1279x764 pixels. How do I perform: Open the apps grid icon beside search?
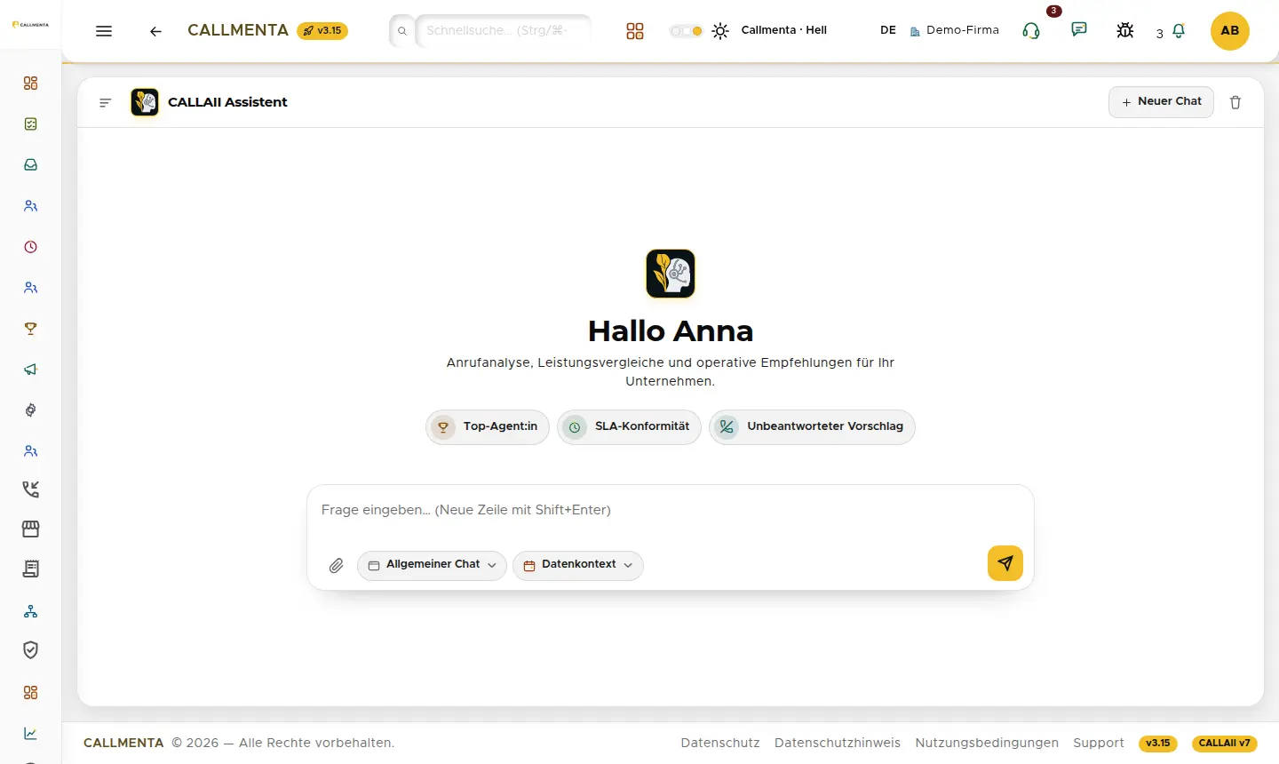tap(634, 31)
